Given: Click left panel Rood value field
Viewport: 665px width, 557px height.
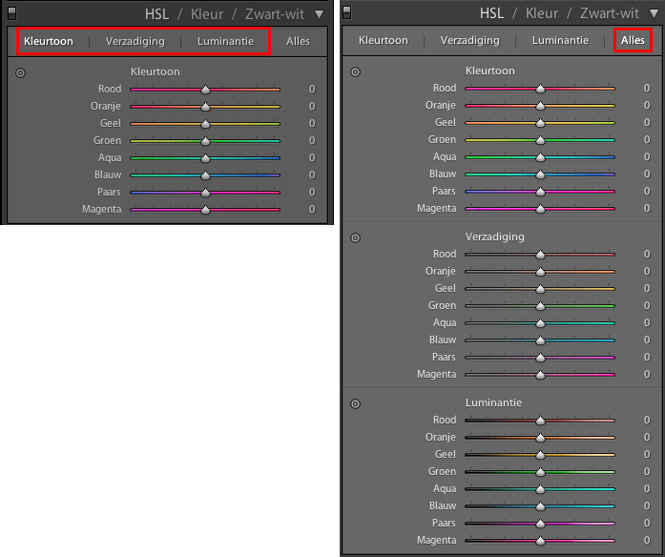Looking at the screenshot, I should click(x=312, y=89).
